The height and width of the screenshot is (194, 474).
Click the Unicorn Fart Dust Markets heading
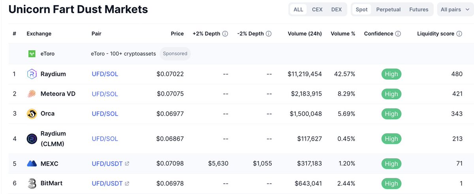point(78,9)
